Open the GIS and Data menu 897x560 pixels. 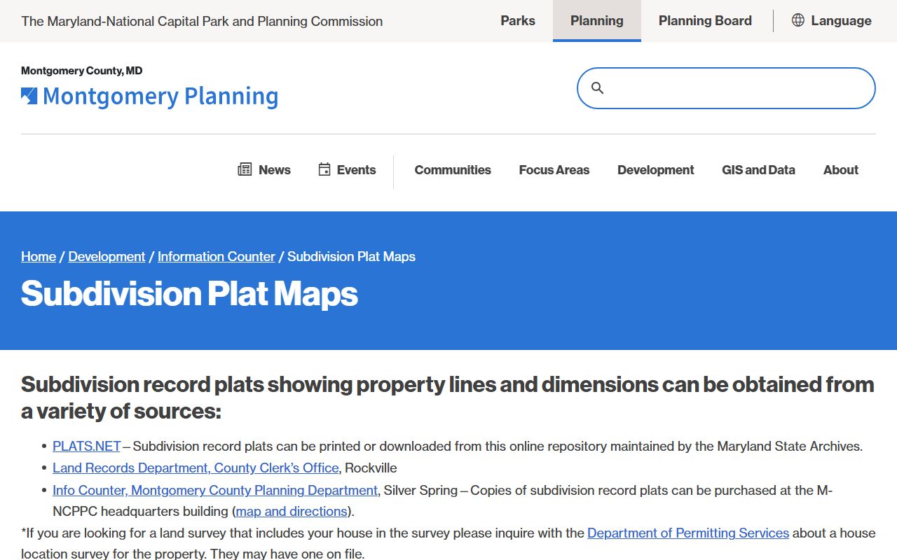pos(759,170)
